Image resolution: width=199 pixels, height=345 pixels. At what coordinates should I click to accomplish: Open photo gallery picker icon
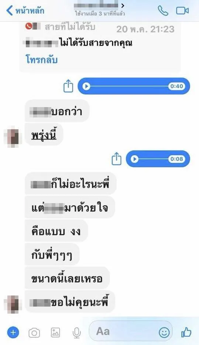click(55, 332)
